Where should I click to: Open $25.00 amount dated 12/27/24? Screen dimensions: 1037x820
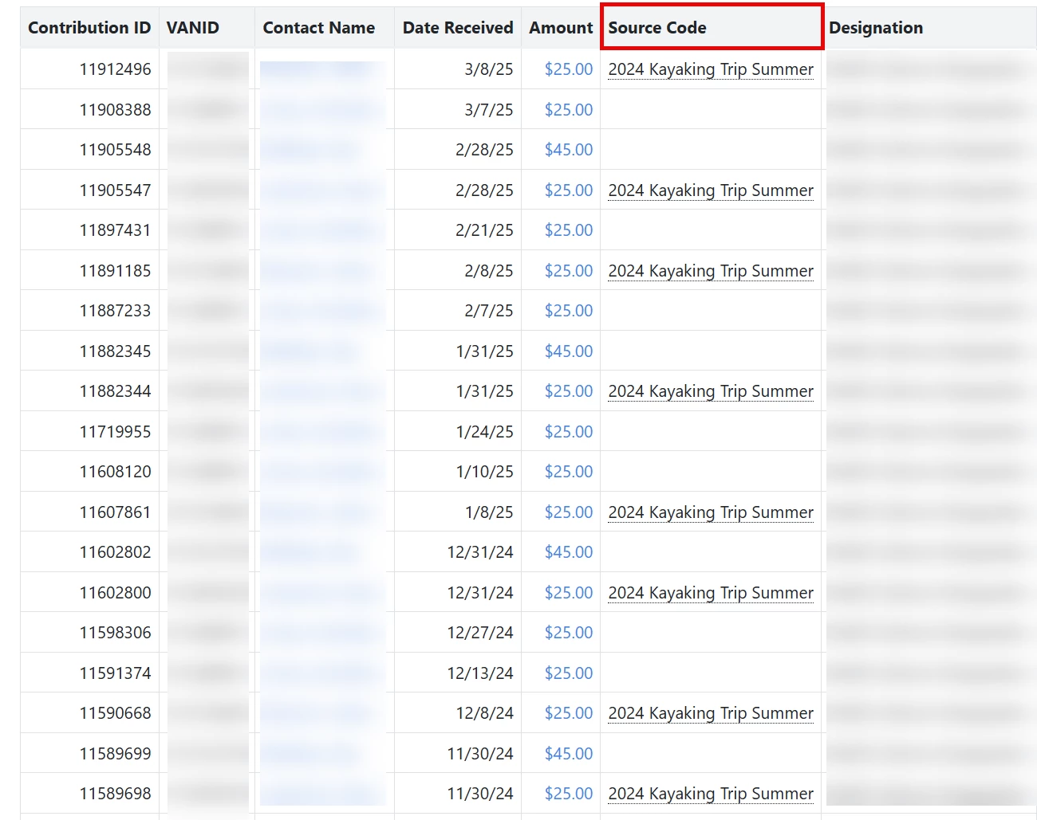point(569,633)
